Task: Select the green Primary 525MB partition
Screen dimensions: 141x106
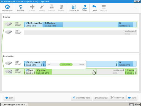Action: [x=131, y=72]
